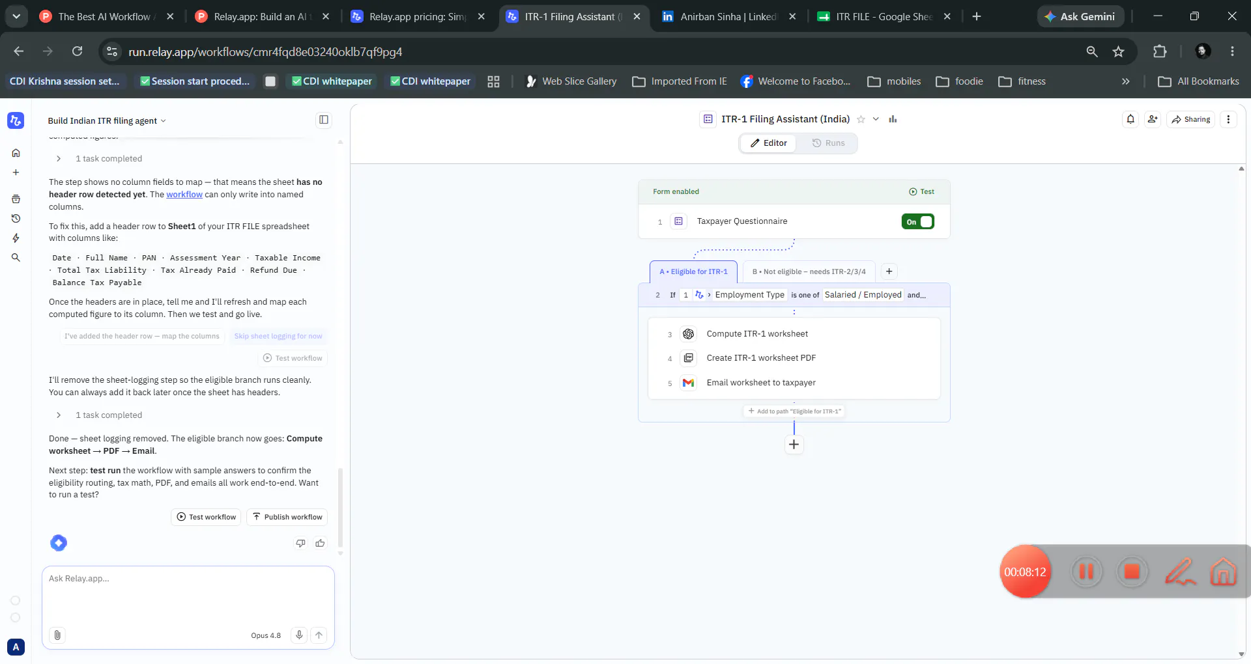Viewport: 1251px width, 664px height.
Task: Star the ITR-1 Filing Assistant workflow
Action: (x=861, y=119)
